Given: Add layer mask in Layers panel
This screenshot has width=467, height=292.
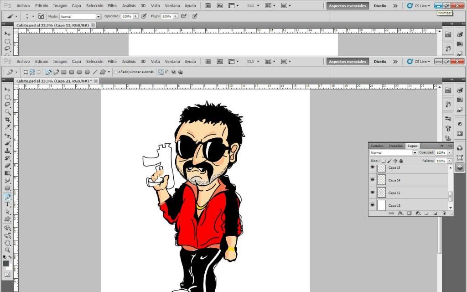Looking at the screenshot, I should (409, 214).
